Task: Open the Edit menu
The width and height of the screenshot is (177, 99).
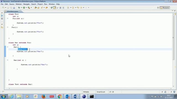Action: pos(6,4)
